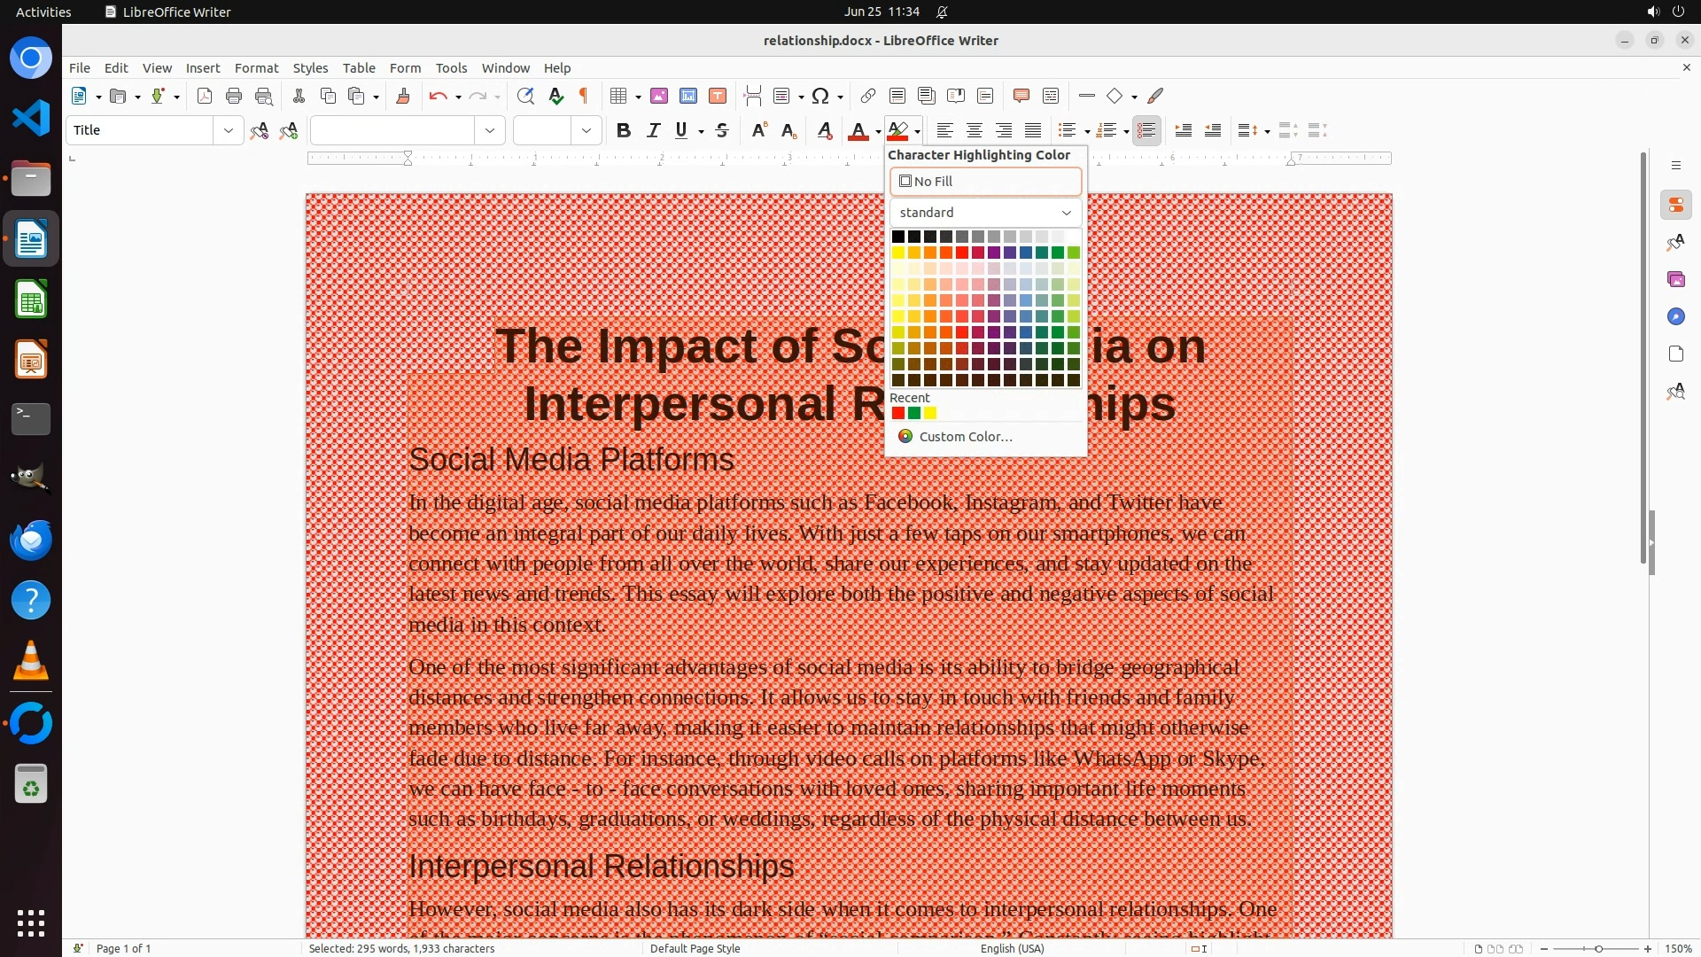1701x957 pixels.
Task: Toggle Formatting Marks pilcrow button
Action: click(x=584, y=97)
